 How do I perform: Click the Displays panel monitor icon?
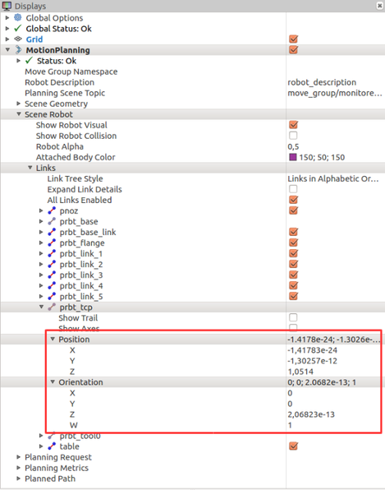click(x=7, y=6)
